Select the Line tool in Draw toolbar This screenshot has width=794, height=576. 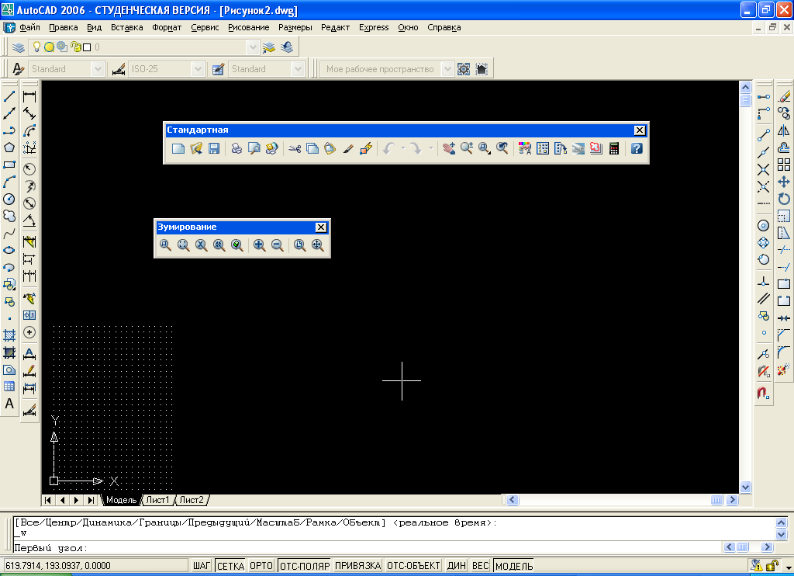click(x=9, y=96)
